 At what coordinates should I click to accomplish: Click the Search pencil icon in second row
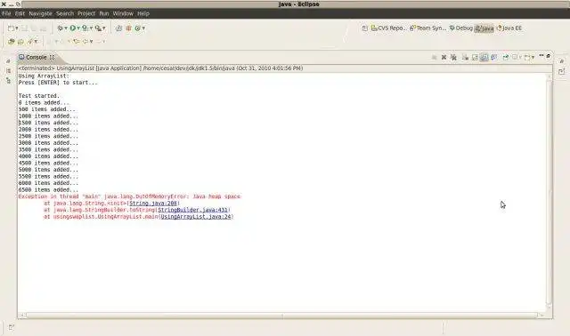[x=30, y=42]
